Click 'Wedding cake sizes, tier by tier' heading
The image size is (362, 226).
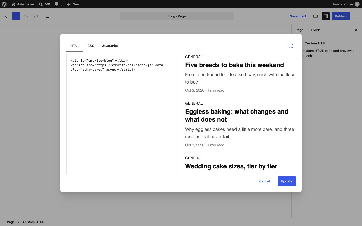tap(231, 166)
